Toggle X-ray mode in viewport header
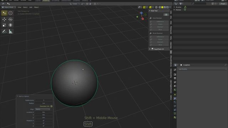 (156, 7)
